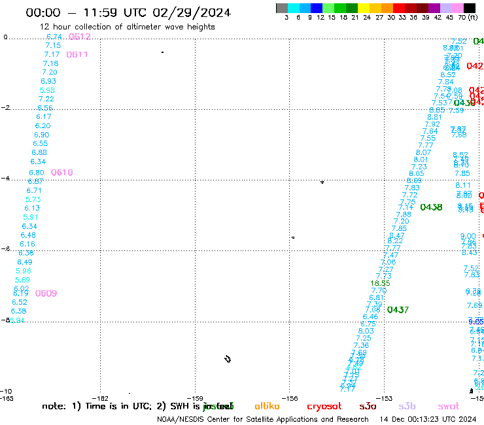Click the lavender 's3b' legend label
The image size is (484, 425).
click(407, 406)
